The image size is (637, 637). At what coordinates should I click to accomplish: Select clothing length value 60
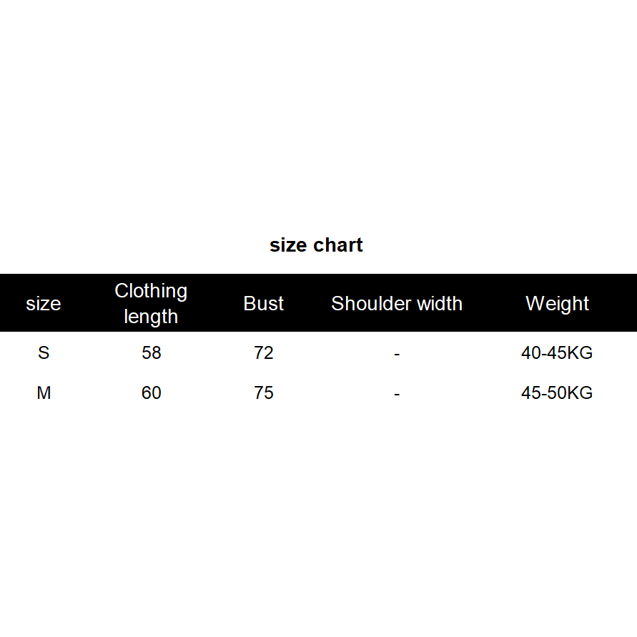click(x=152, y=392)
